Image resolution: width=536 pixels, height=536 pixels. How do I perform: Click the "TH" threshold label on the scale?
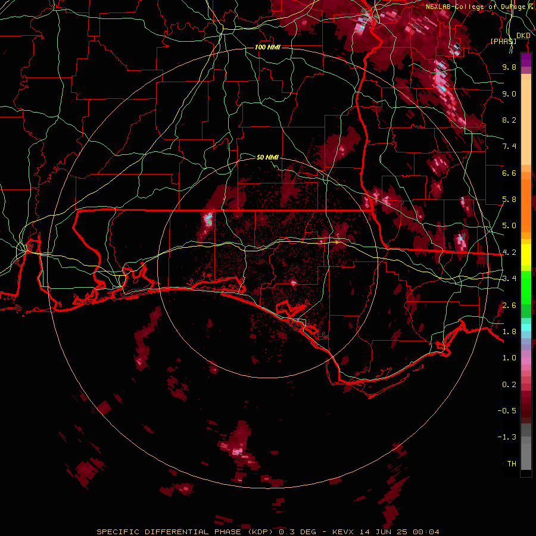pyautogui.click(x=512, y=464)
